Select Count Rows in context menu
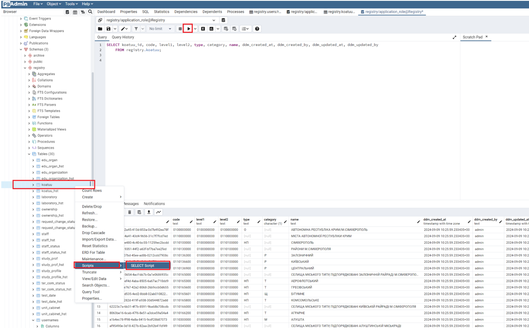Viewport: 529px width, 331px height. point(92,191)
